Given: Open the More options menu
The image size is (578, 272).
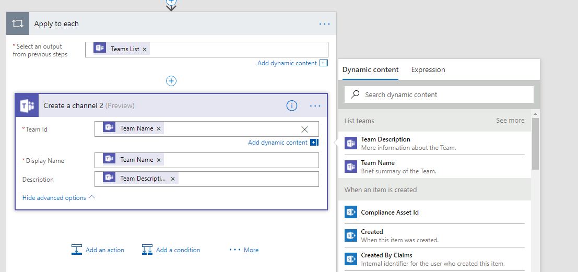Looking at the screenshot, I should 244,250.
